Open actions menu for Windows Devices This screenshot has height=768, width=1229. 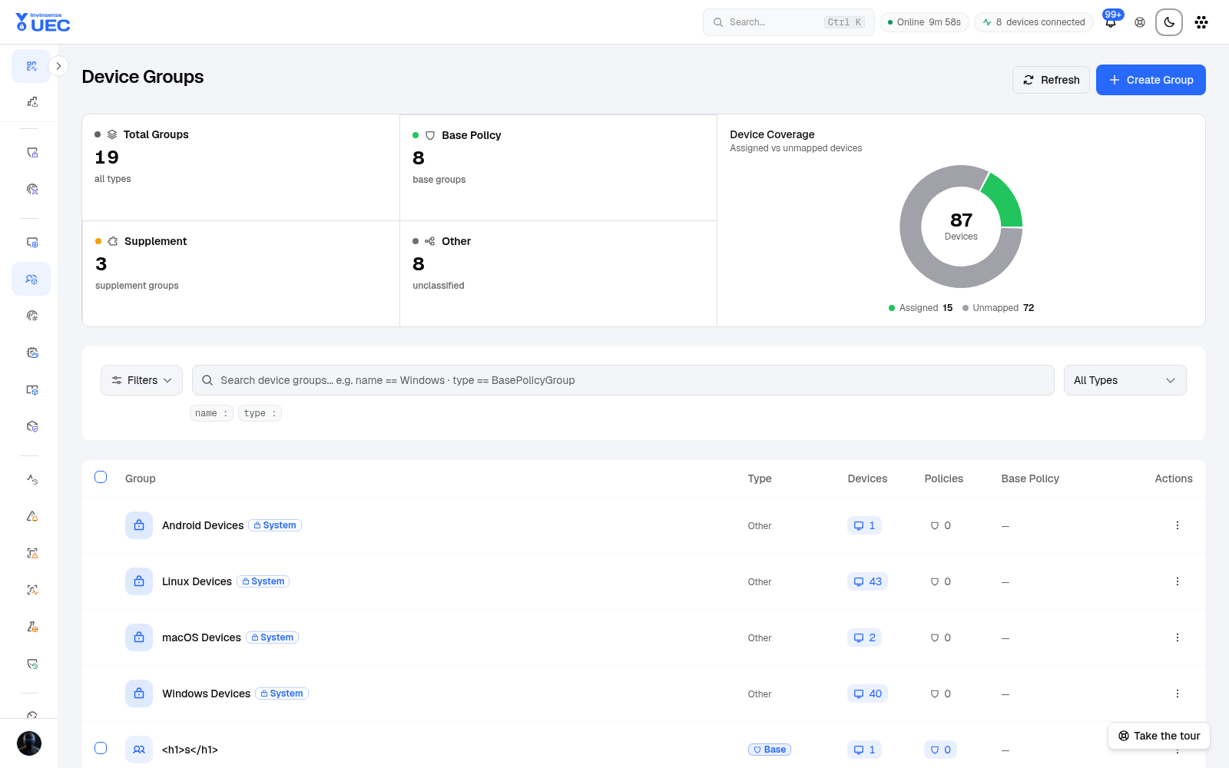1177,694
